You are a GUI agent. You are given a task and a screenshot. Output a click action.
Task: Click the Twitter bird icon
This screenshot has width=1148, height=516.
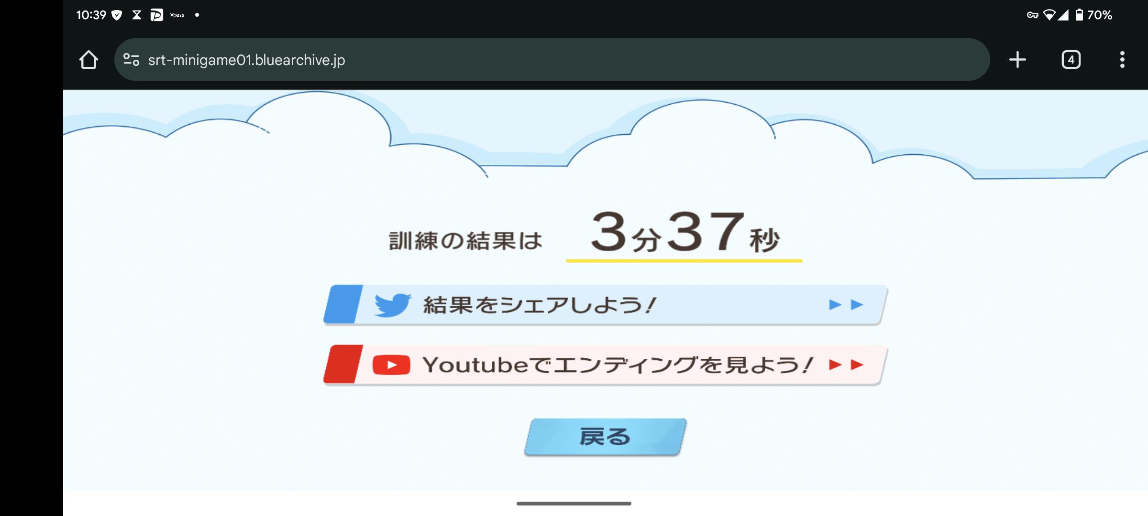(x=392, y=305)
